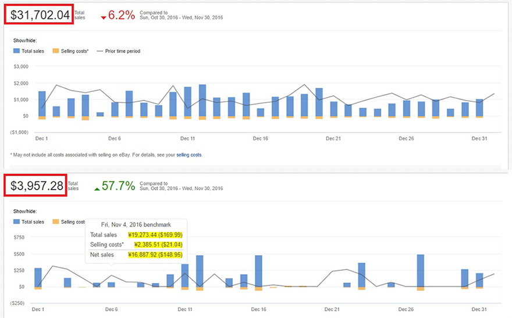Image resolution: width=512 pixels, height=318 pixels.
Task: Click the red down arrow beside 6.2%
Action: click(104, 17)
